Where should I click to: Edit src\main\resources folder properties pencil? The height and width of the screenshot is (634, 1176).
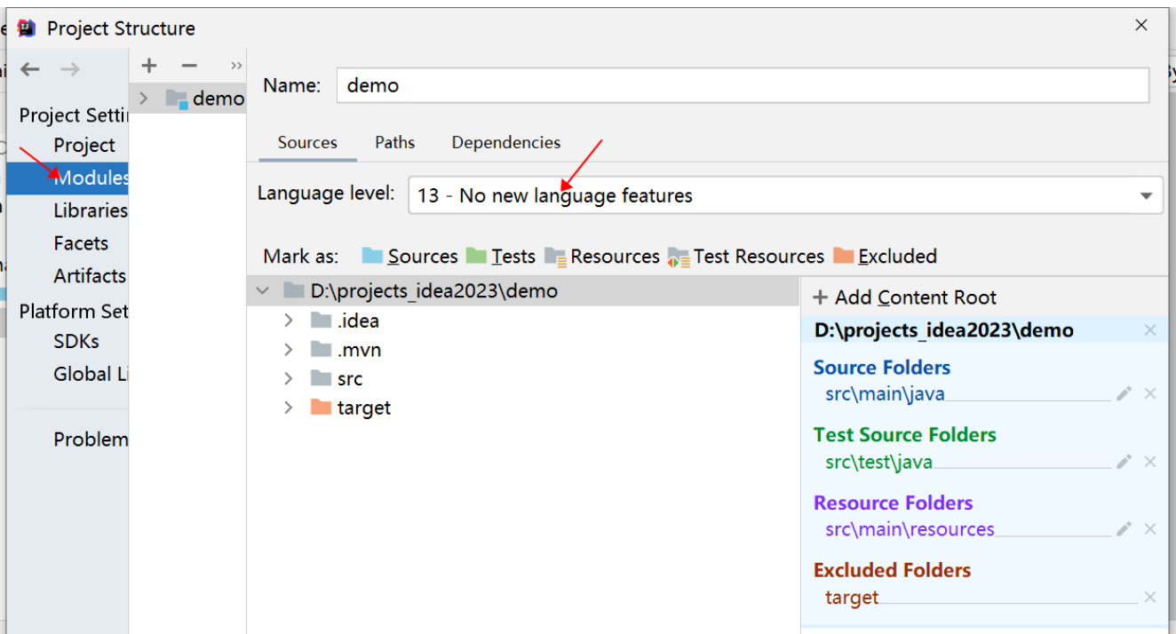1124,529
